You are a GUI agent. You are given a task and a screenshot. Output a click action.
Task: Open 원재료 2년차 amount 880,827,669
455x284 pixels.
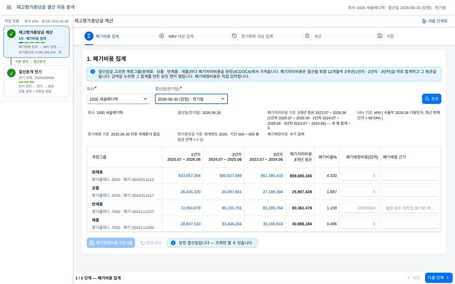231,176
